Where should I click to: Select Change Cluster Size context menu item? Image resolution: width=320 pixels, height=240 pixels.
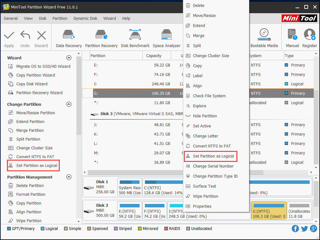point(216,56)
